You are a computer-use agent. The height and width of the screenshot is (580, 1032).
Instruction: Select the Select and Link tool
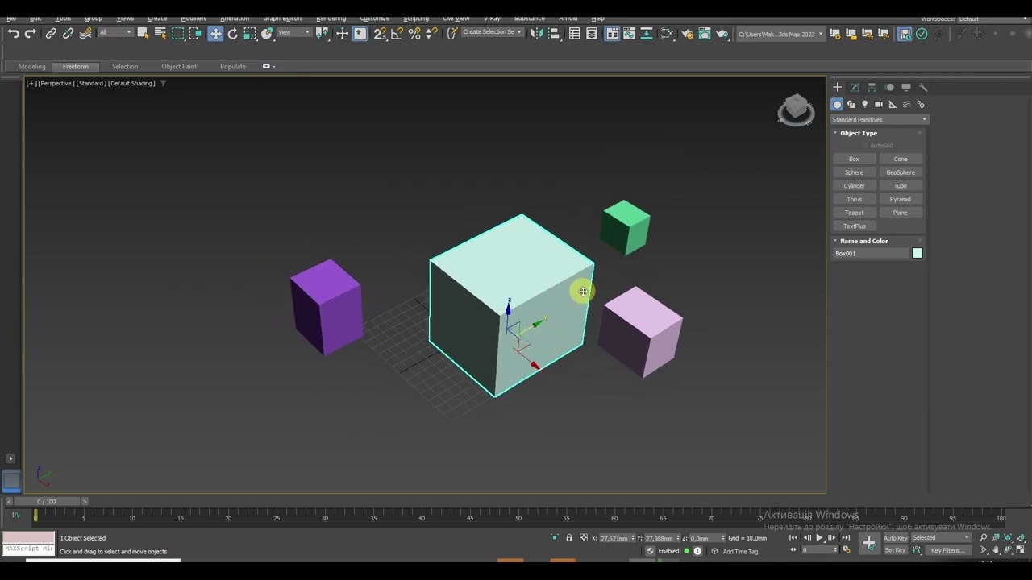[x=51, y=33]
